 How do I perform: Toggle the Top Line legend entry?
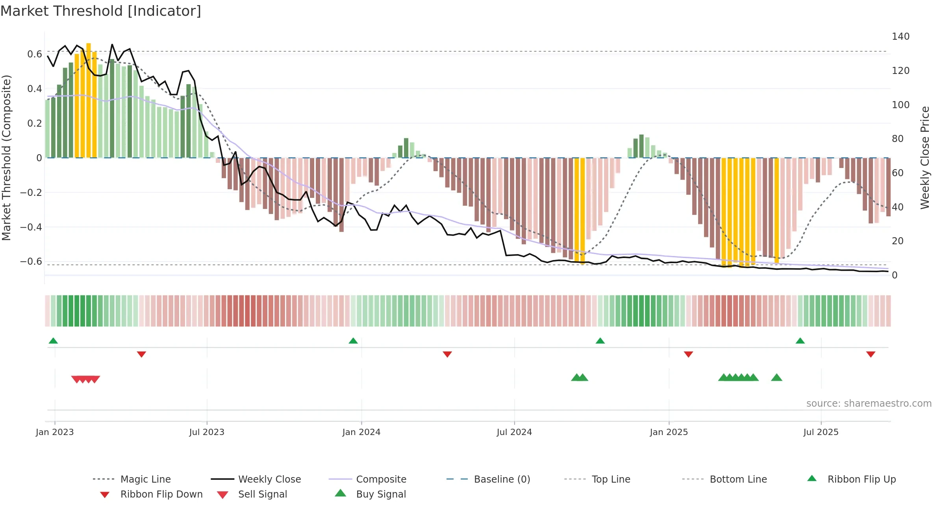pos(597,479)
